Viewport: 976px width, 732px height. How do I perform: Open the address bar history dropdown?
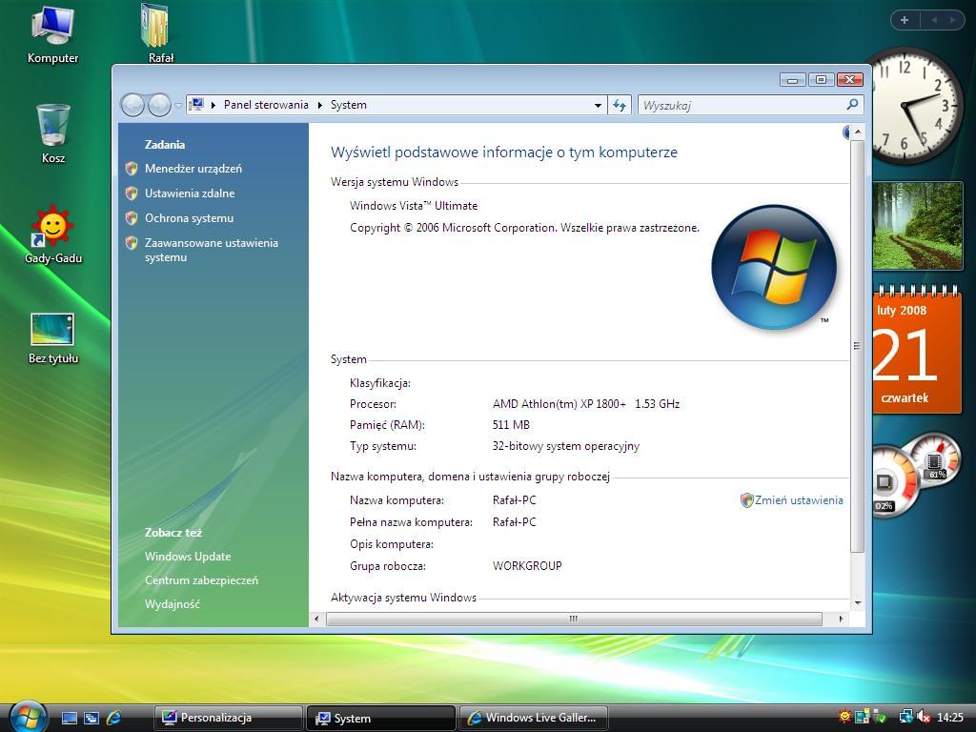(598, 105)
